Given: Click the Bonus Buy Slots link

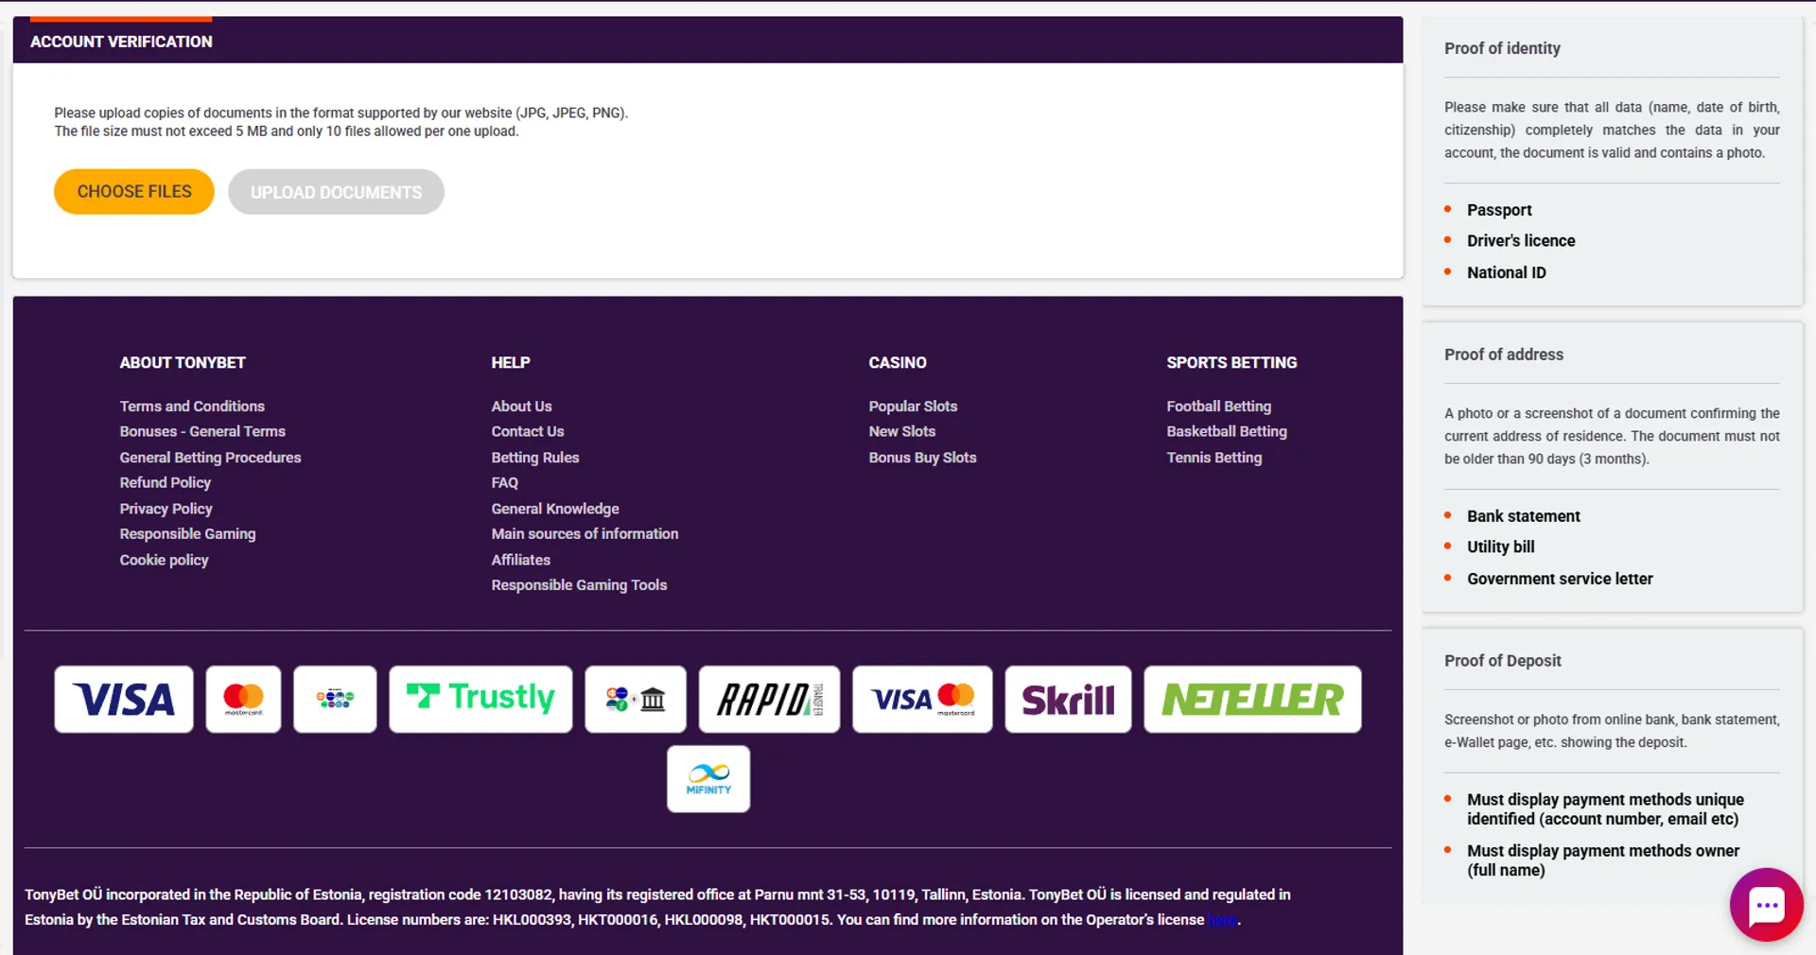Looking at the screenshot, I should tap(922, 458).
